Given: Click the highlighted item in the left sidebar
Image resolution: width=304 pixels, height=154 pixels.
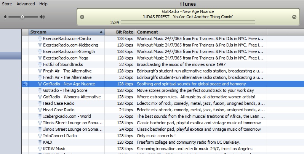Looking at the screenshot, I should [11, 56].
